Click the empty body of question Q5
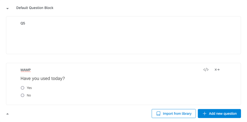This screenshot has width=247, height=122. [x=123, y=39]
